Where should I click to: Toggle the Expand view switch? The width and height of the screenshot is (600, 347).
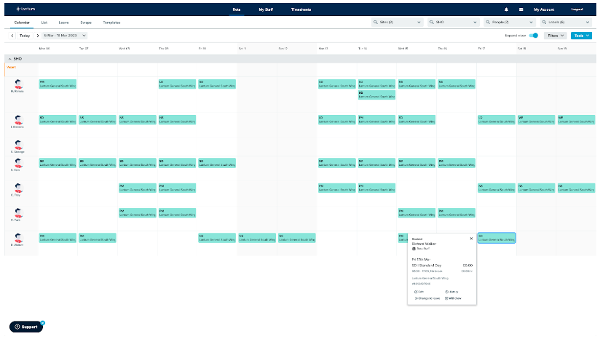tap(534, 36)
